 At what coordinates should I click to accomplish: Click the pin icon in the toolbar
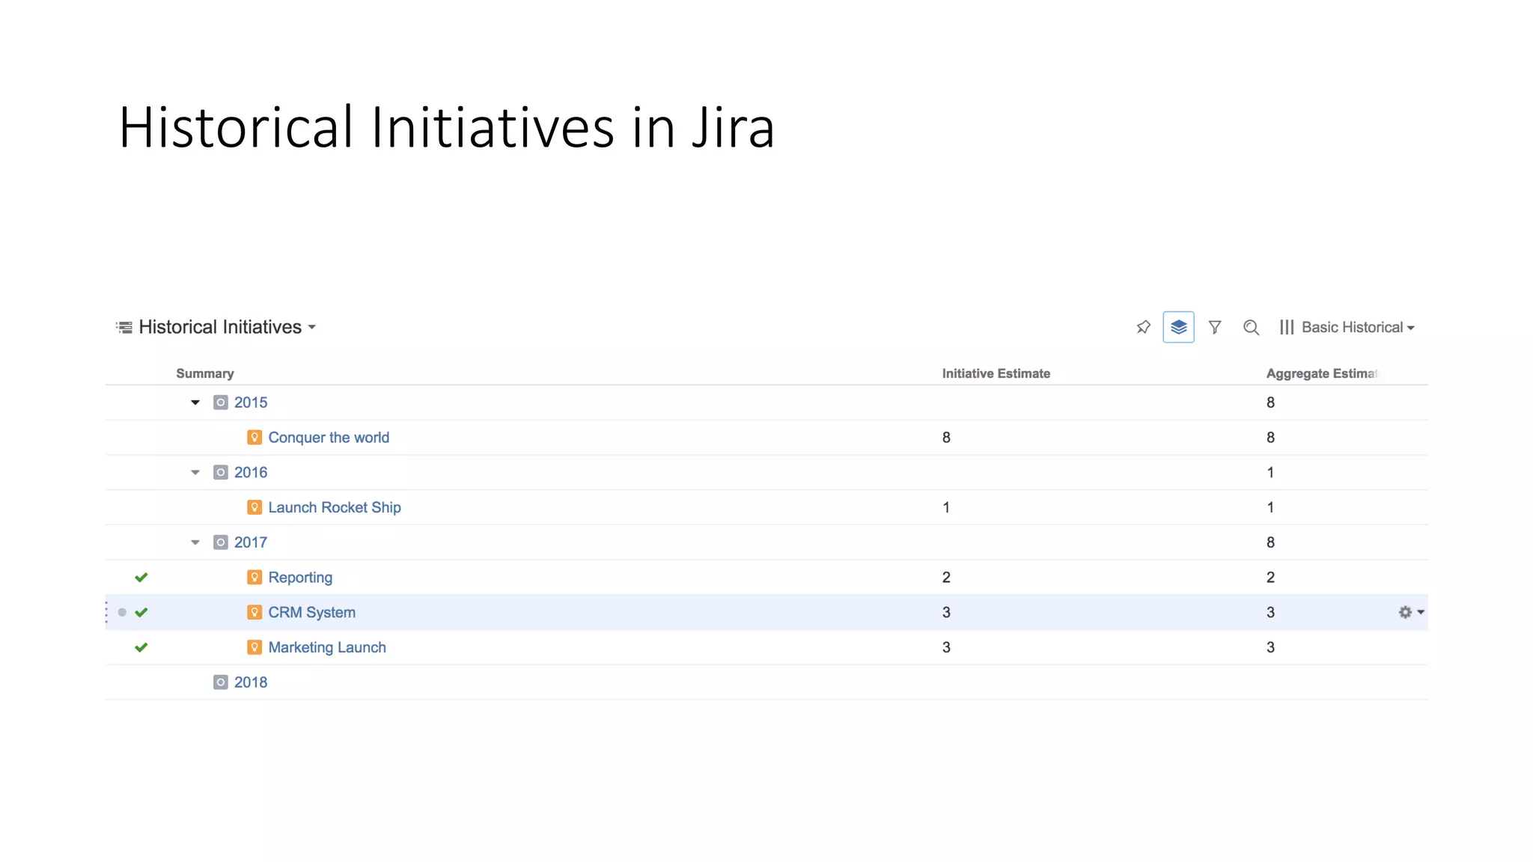pyautogui.click(x=1143, y=327)
